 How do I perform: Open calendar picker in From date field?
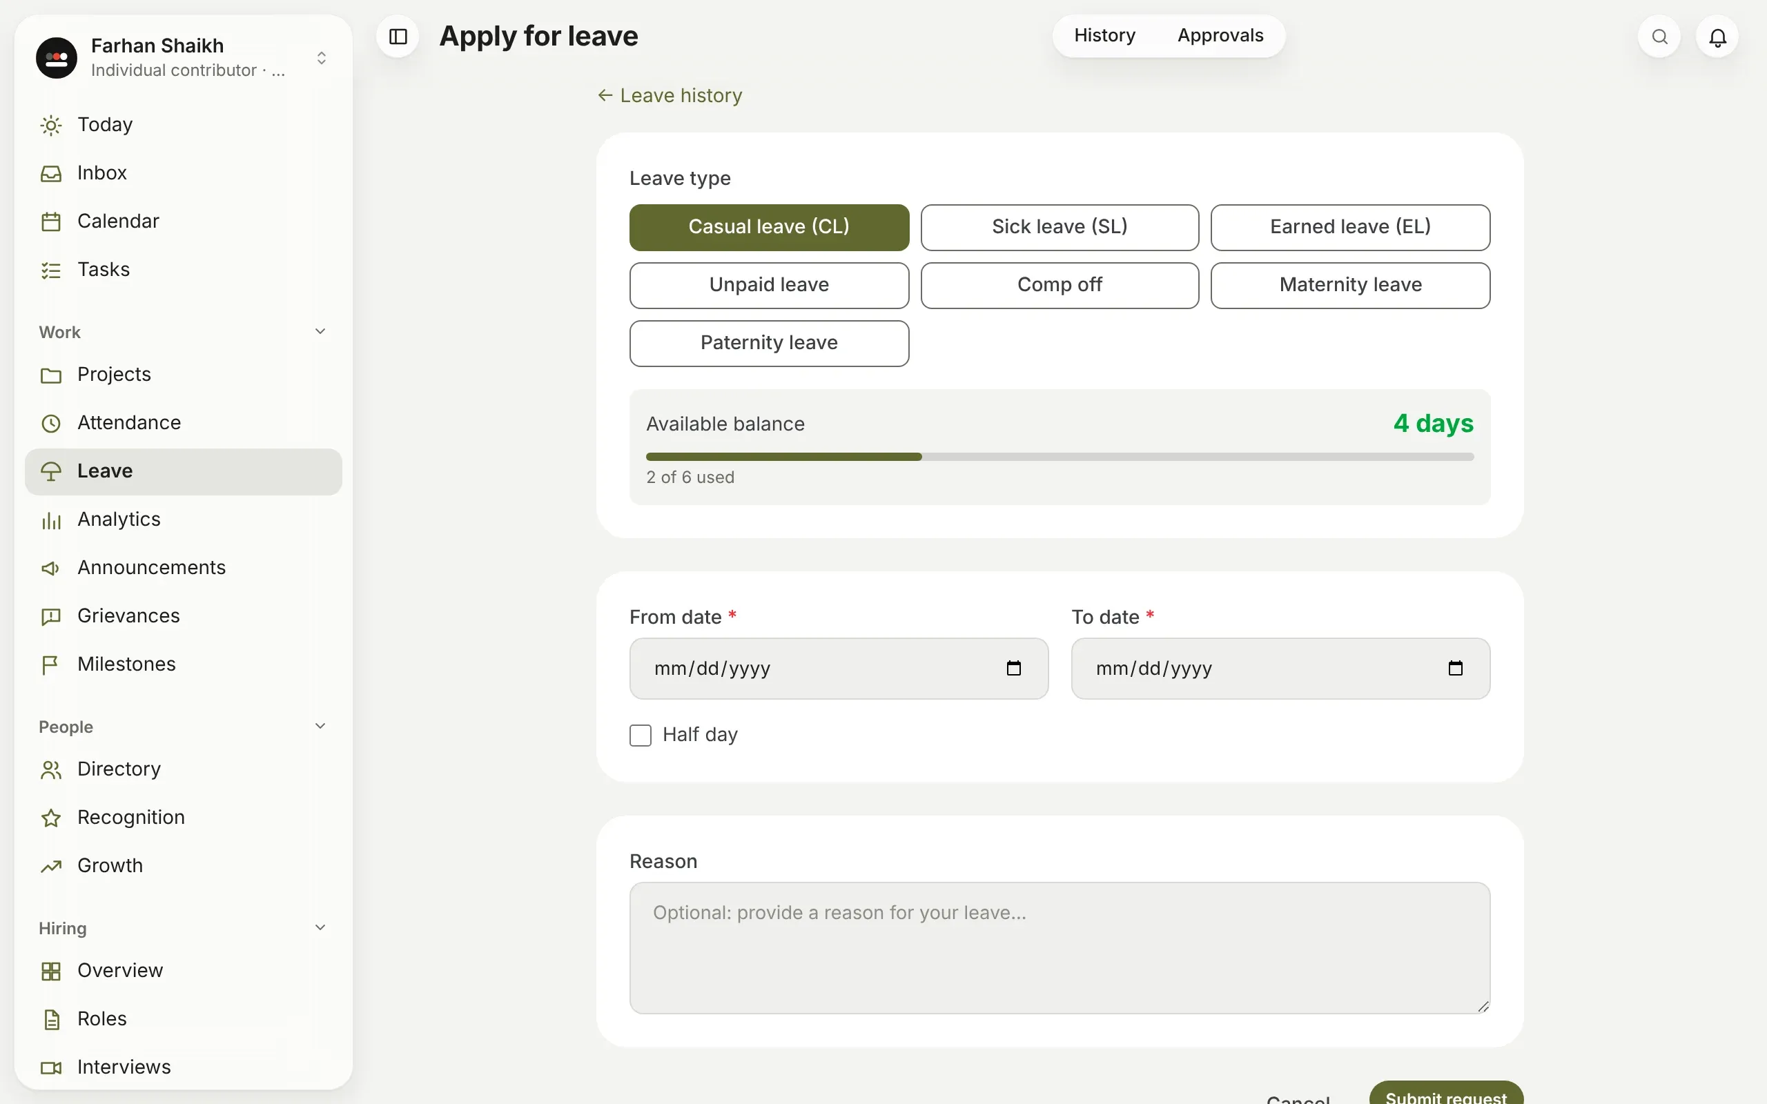[x=1013, y=668]
